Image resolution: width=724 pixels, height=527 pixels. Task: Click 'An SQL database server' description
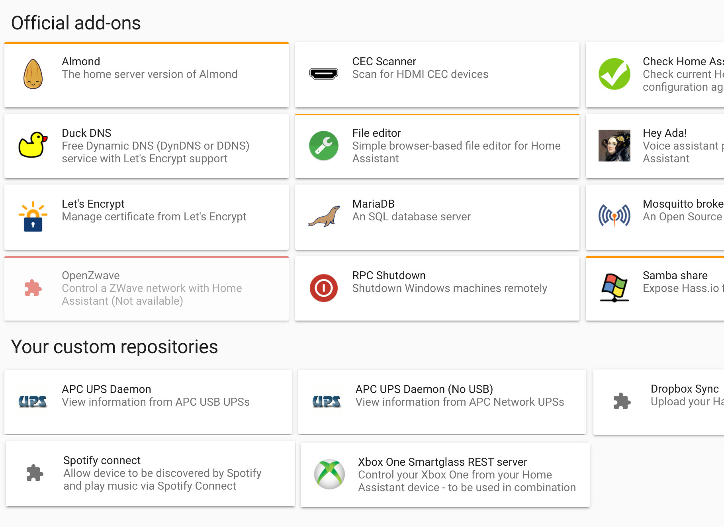(x=411, y=216)
